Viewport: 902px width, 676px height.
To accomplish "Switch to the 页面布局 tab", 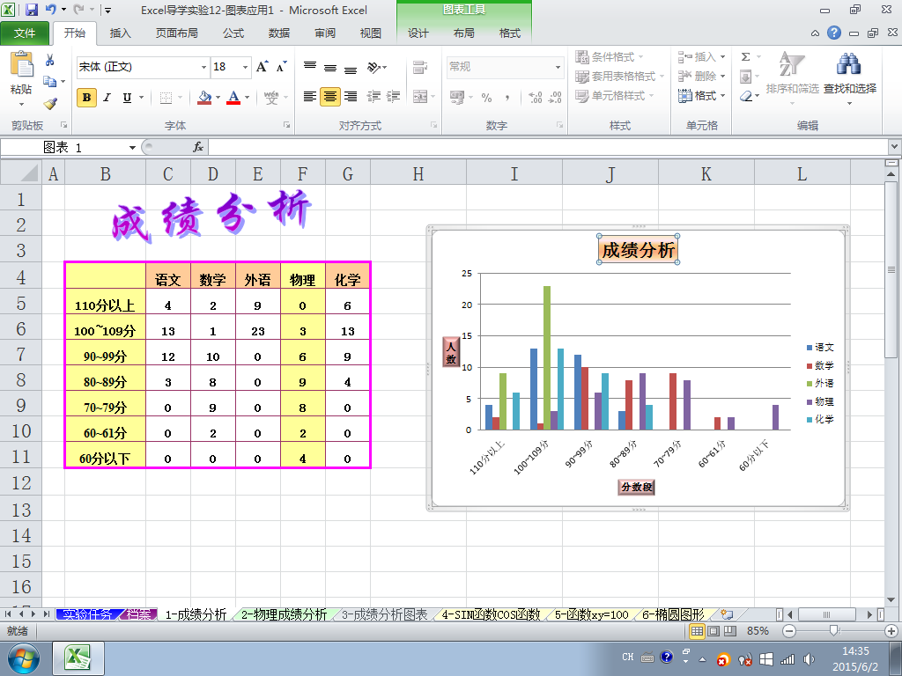I will pyautogui.click(x=176, y=33).
